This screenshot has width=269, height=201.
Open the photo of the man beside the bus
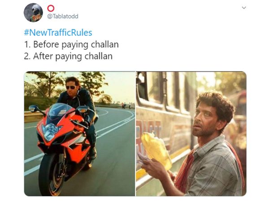tap(191, 134)
